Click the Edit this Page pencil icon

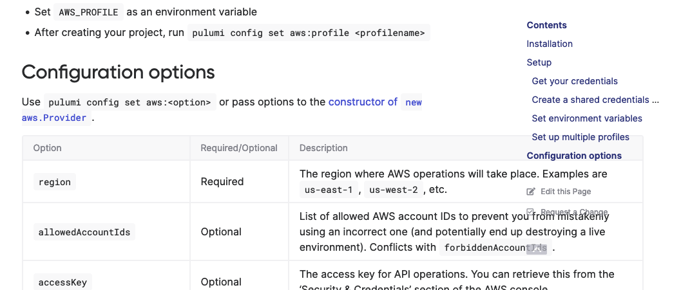(x=531, y=192)
